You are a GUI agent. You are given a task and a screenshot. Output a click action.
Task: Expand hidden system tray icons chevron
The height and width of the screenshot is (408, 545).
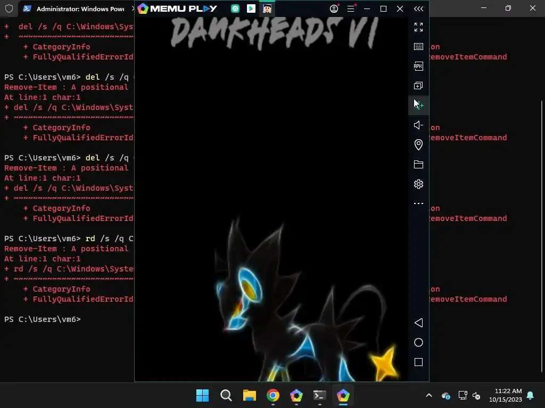(429, 395)
